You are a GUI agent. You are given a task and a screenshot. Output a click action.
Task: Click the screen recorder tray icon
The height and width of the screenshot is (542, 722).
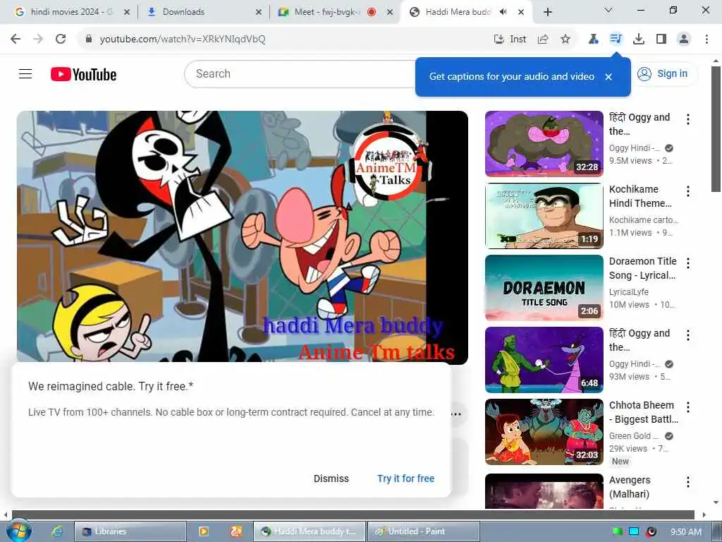(x=651, y=532)
